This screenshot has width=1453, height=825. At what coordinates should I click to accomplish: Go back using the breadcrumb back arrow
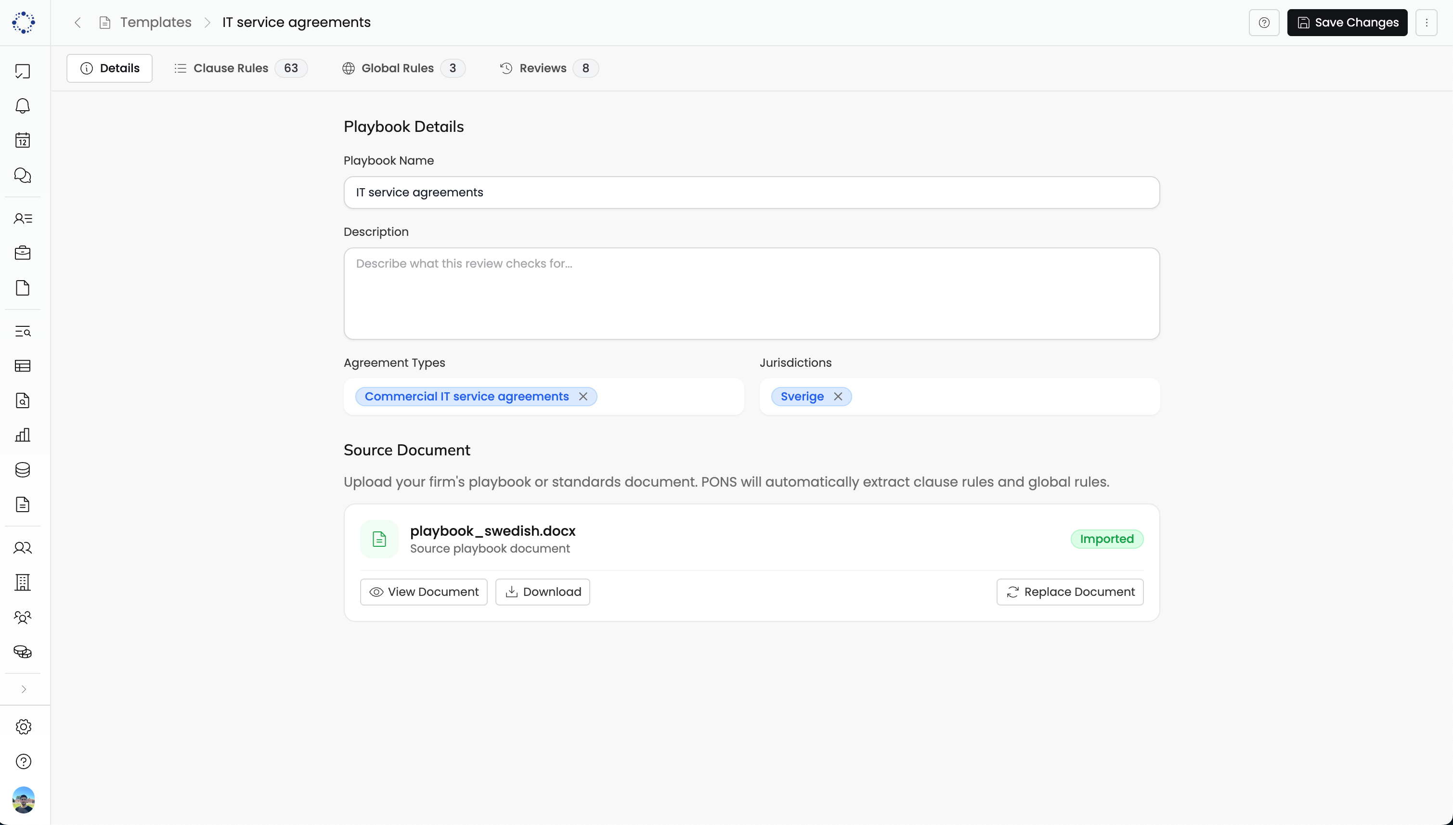pos(77,22)
